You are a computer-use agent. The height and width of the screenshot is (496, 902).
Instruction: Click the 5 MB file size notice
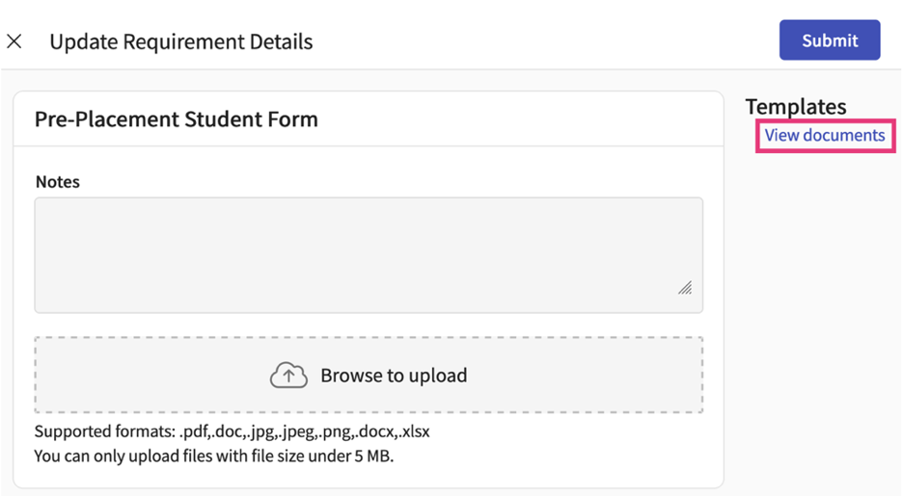213,456
